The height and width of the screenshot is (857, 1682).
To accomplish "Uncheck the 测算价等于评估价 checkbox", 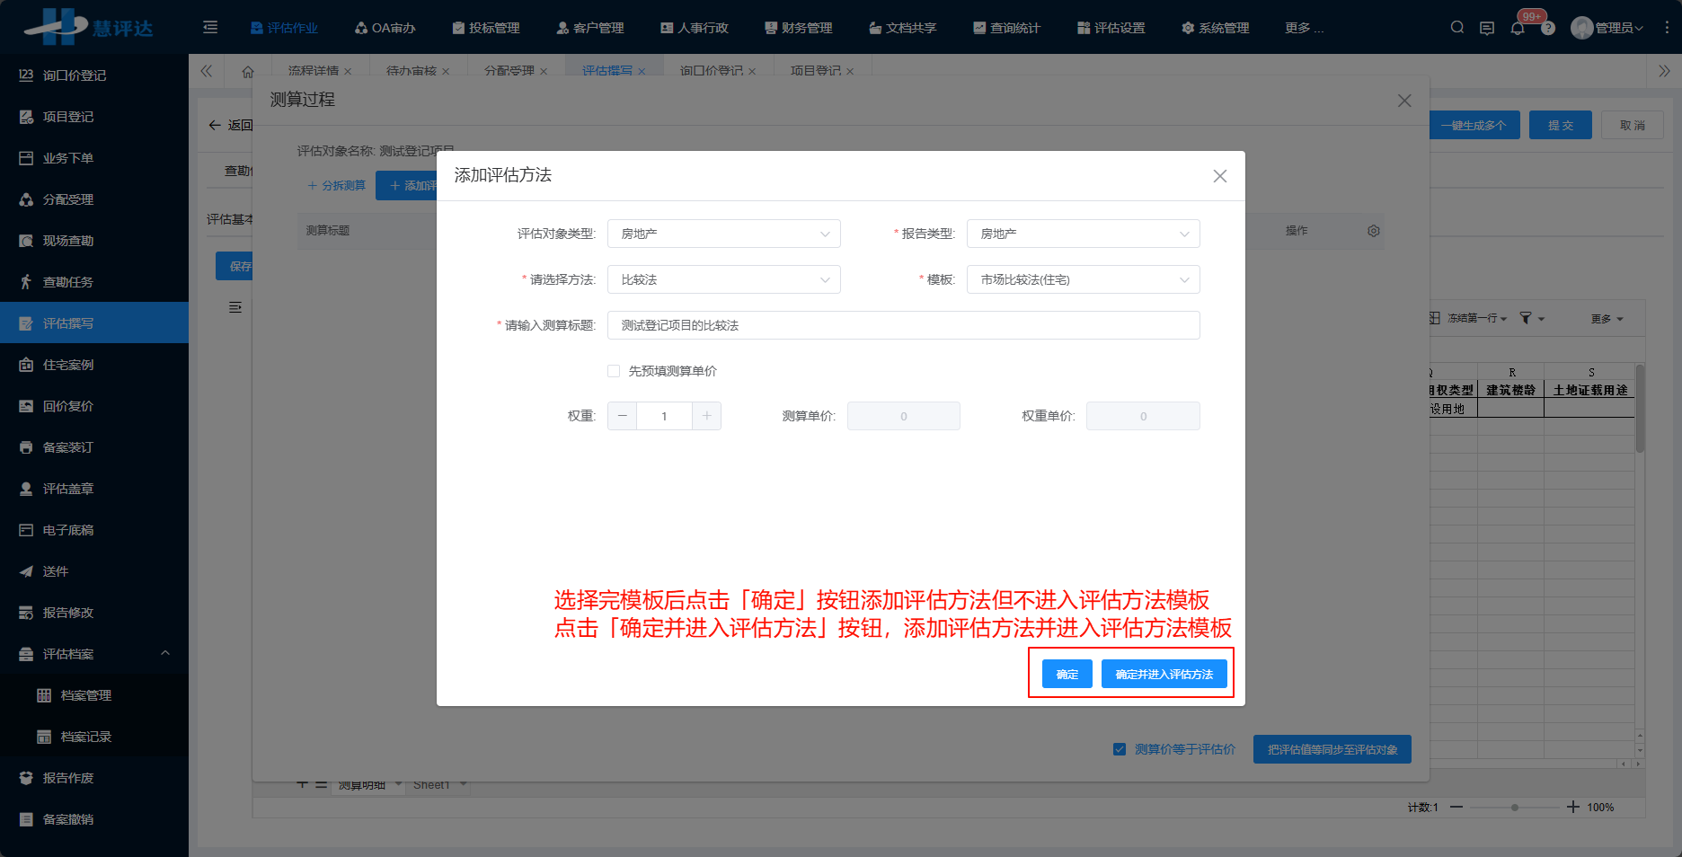I will (x=1119, y=748).
